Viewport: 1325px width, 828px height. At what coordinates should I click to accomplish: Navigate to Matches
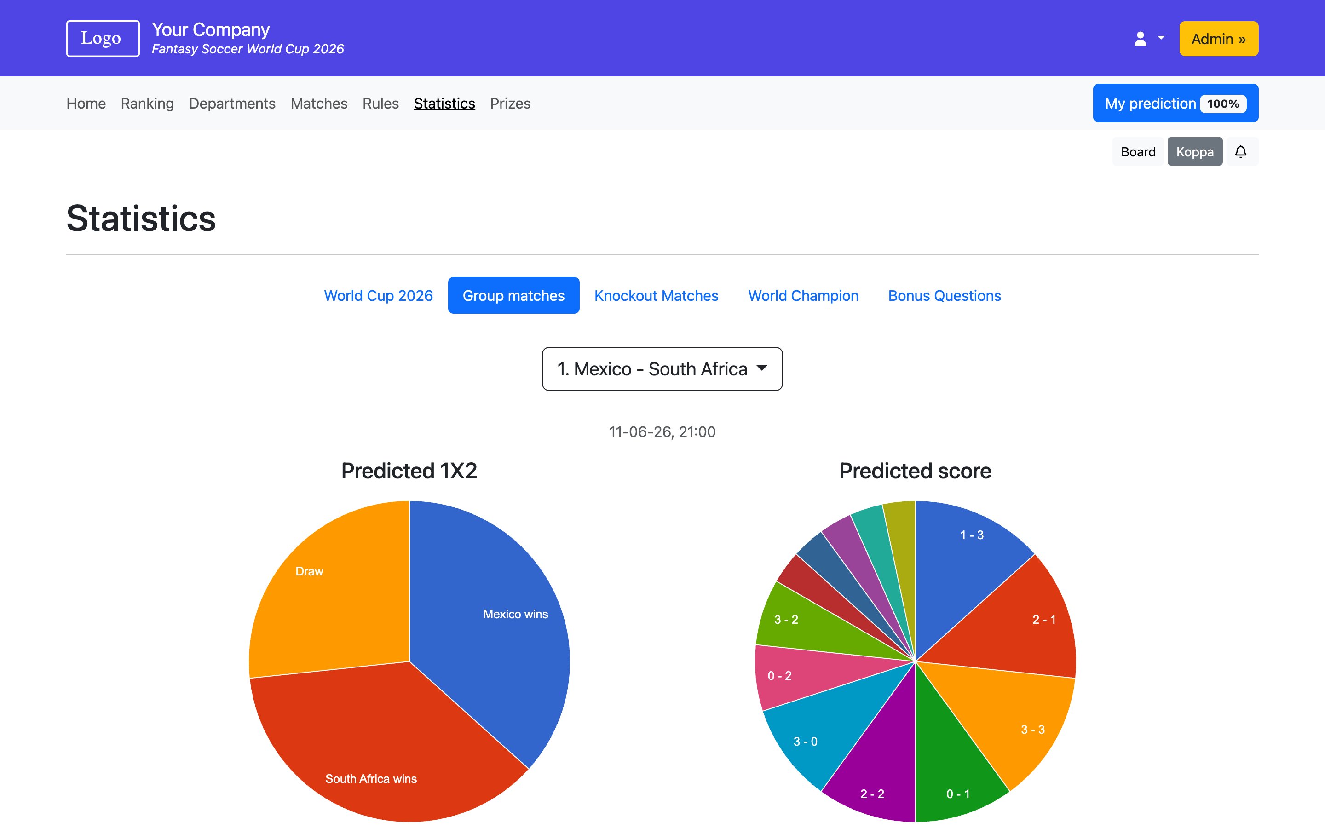pyautogui.click(x=319, y=103)
